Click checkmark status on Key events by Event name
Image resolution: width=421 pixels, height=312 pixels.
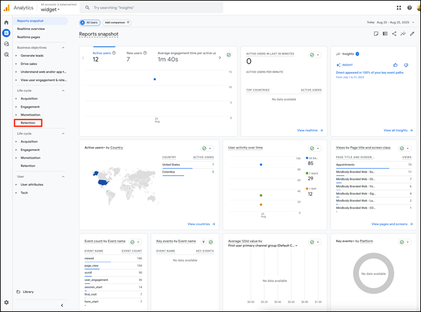210,242
